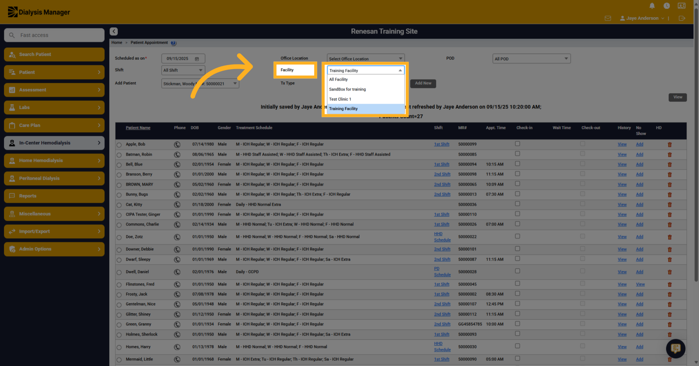
Task: Open the Office Location dropdown
Action: [x=366, y=59]
